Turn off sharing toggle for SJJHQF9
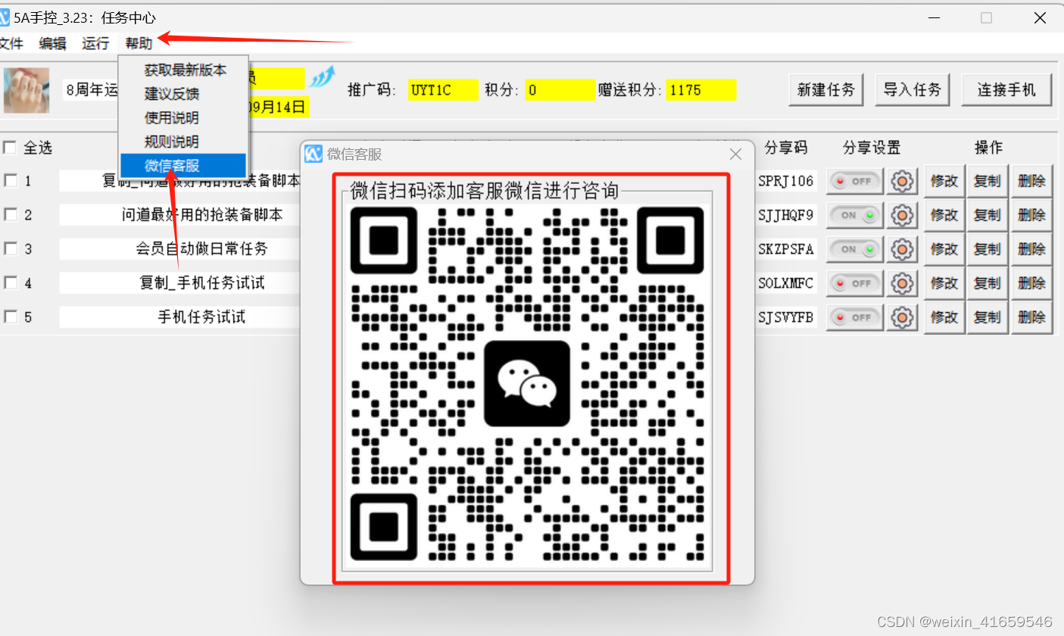 [x=855, y=216]
